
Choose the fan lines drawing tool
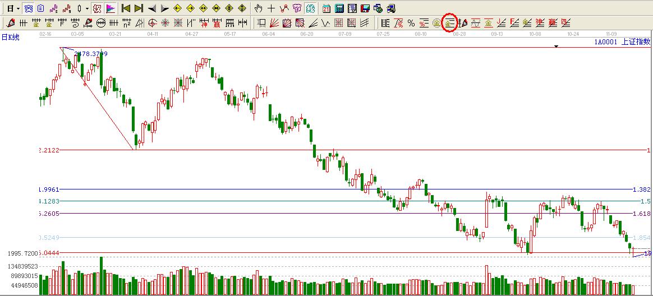(x=274, y=23)
